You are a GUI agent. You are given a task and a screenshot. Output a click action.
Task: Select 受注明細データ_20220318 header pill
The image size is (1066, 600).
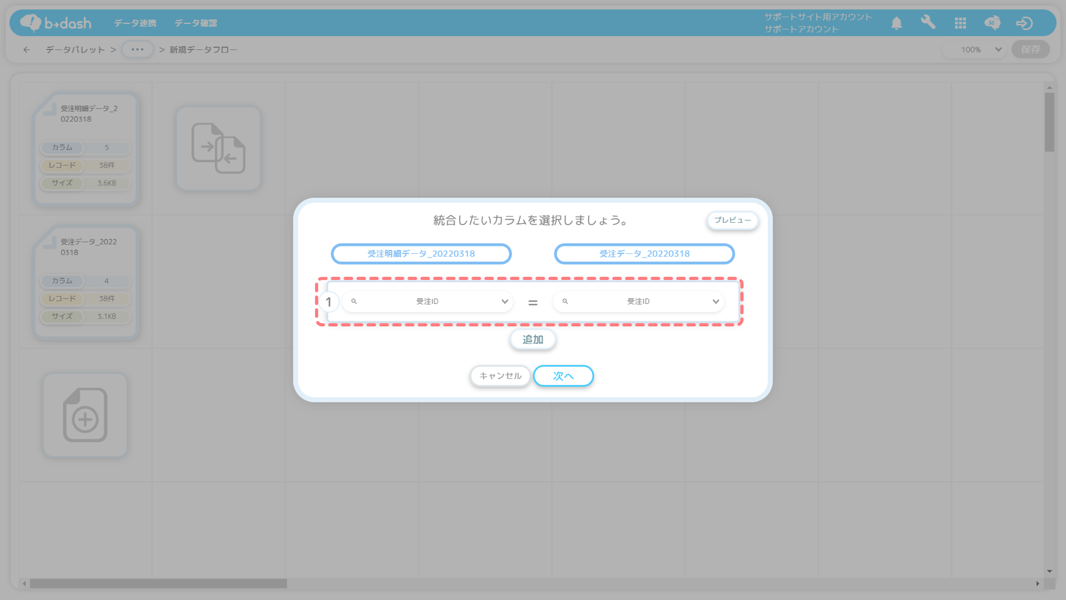tap(421, 254)
